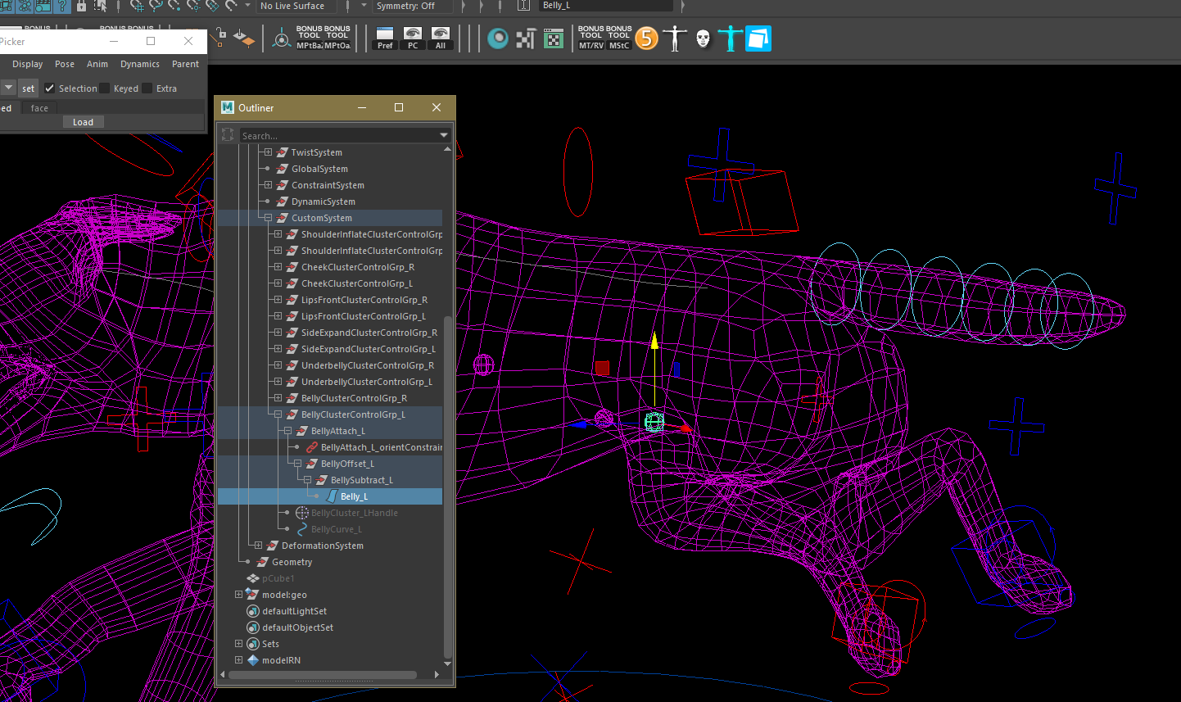
Task: Switch to the face tab in Picker
Action: tap(39, 108)
